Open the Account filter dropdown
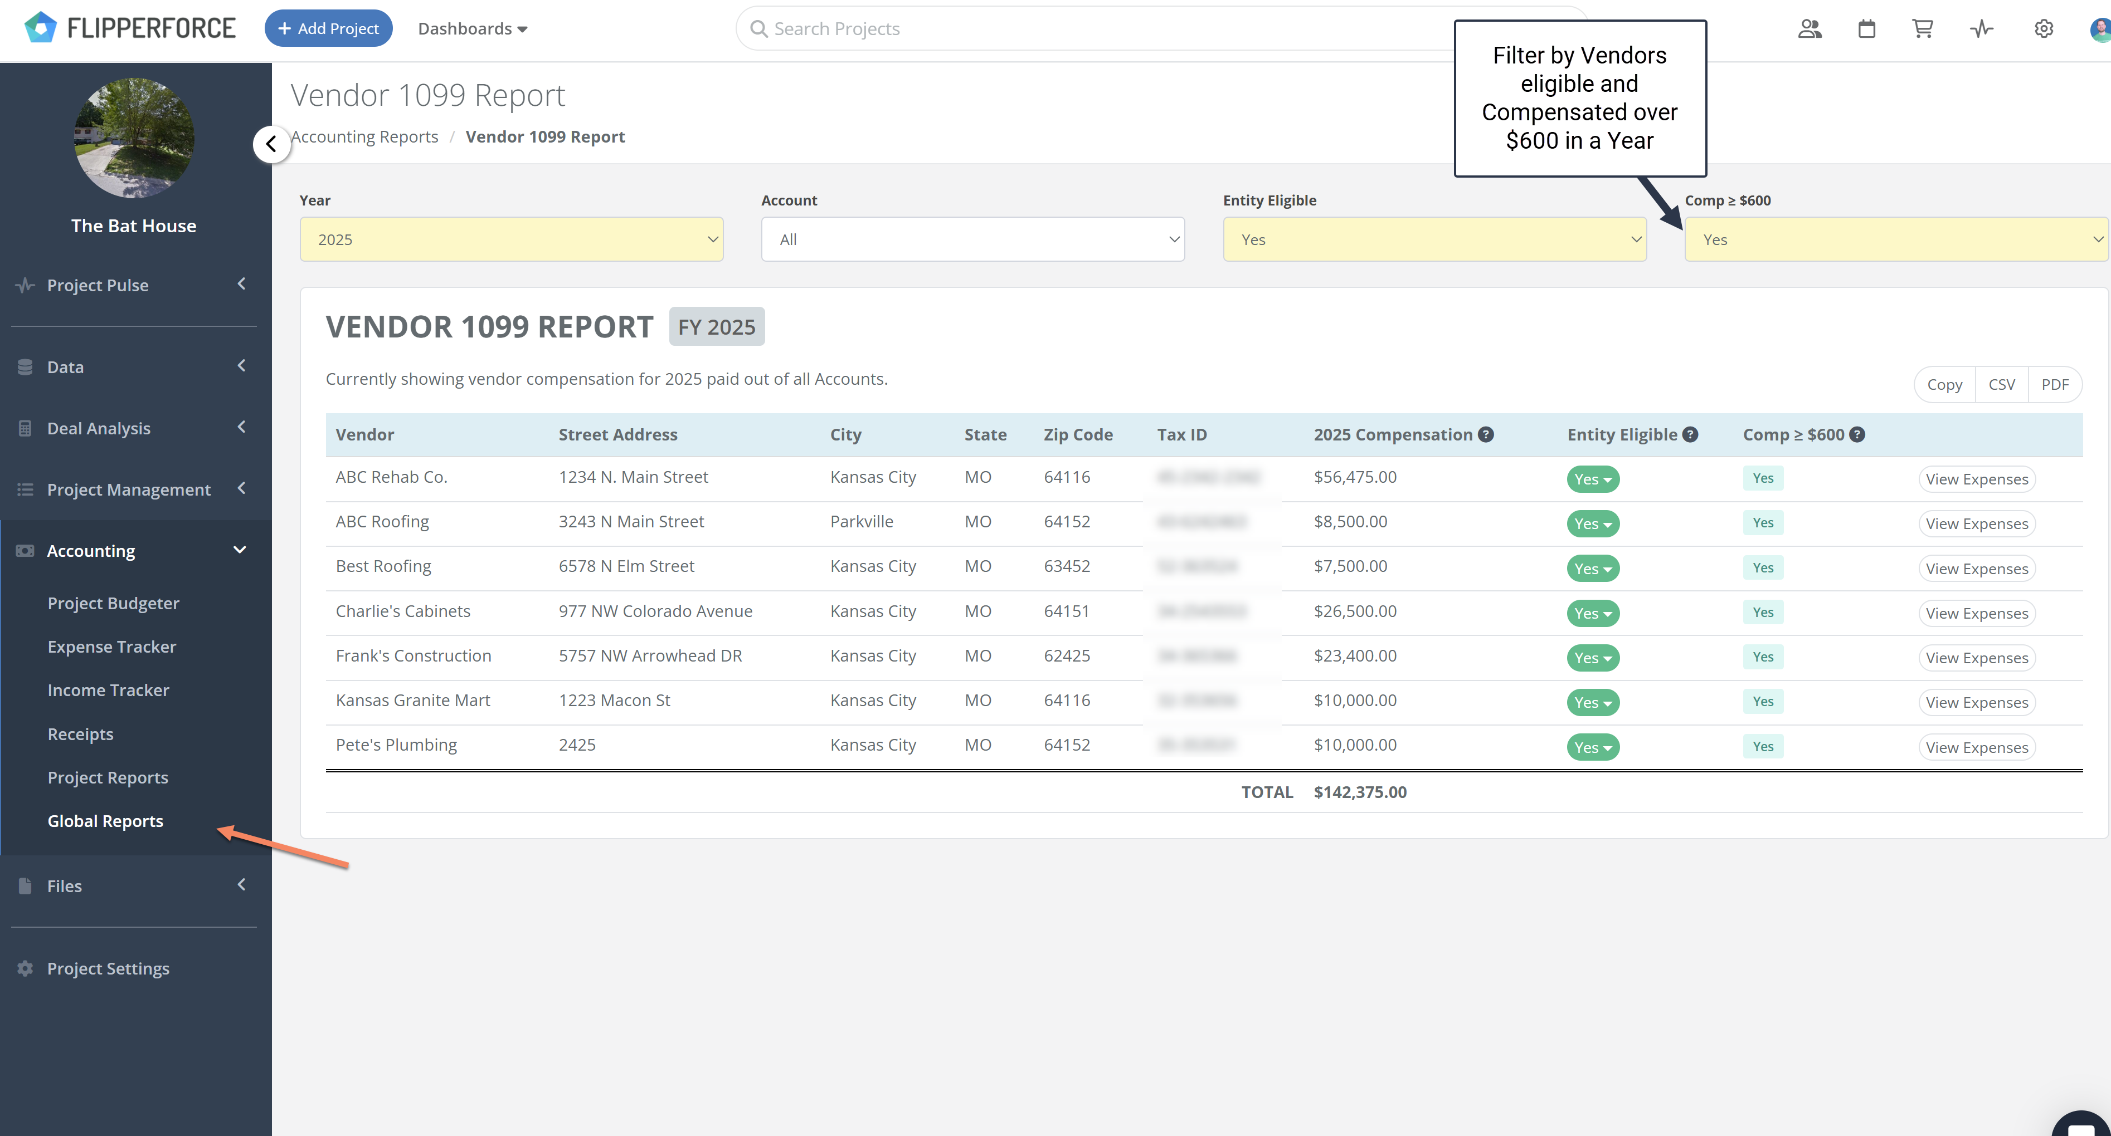 tap(972, 239)
